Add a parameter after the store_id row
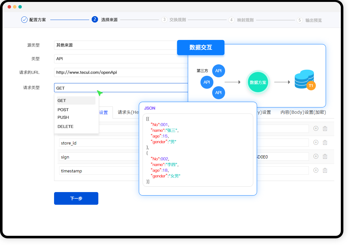This screenshot has width=350, height=245. click(316, 142)
